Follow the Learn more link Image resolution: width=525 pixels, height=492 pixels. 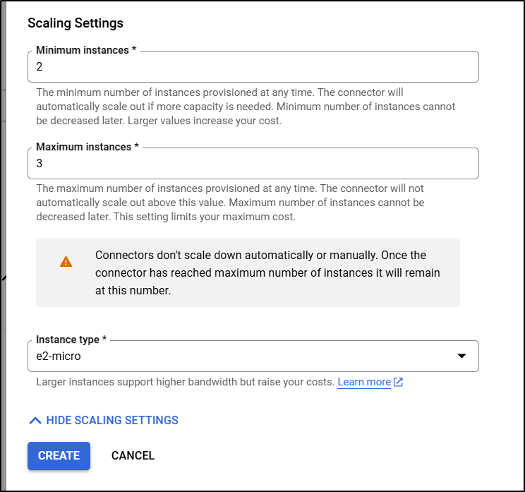[x=364, y=382]
